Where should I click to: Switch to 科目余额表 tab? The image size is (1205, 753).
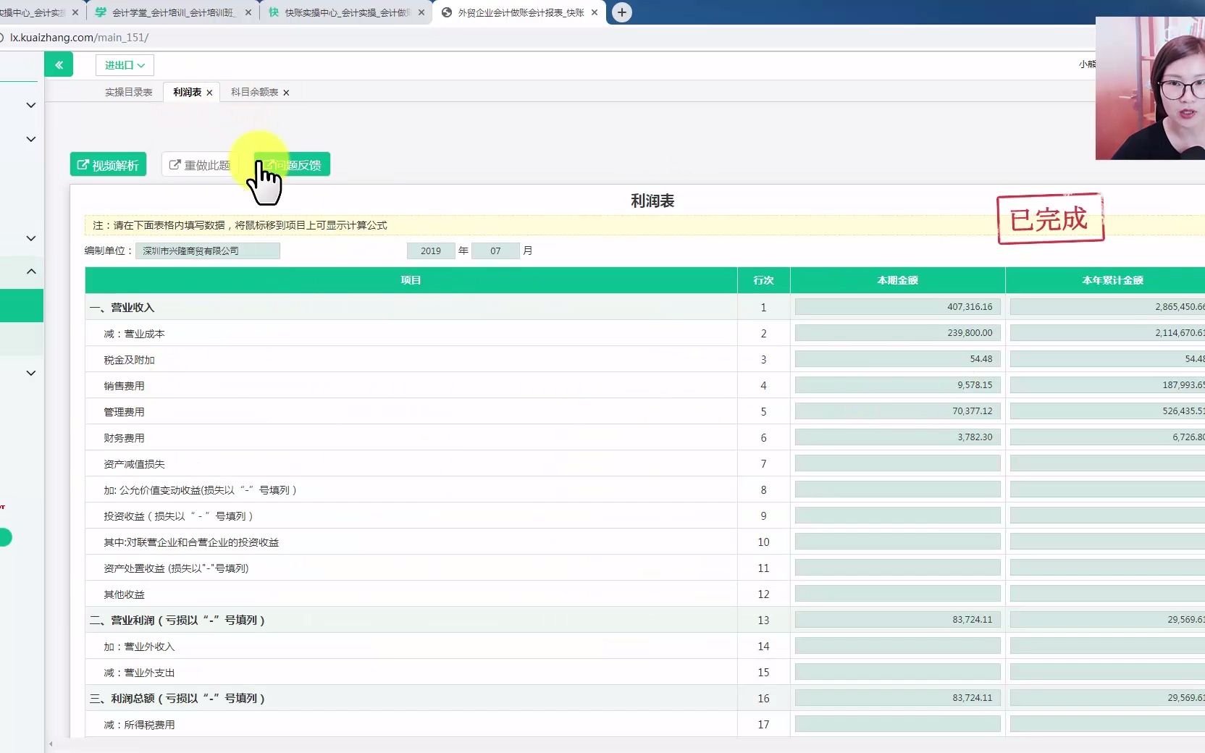(254, 92)
